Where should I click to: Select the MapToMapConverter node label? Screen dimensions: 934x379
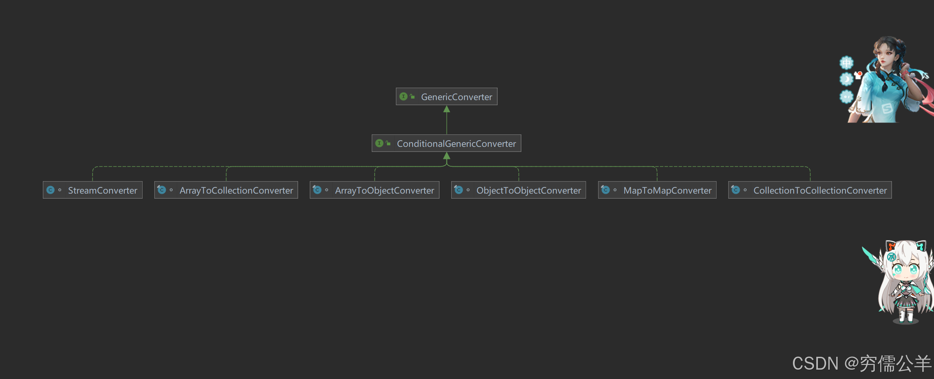coord(667,190)
